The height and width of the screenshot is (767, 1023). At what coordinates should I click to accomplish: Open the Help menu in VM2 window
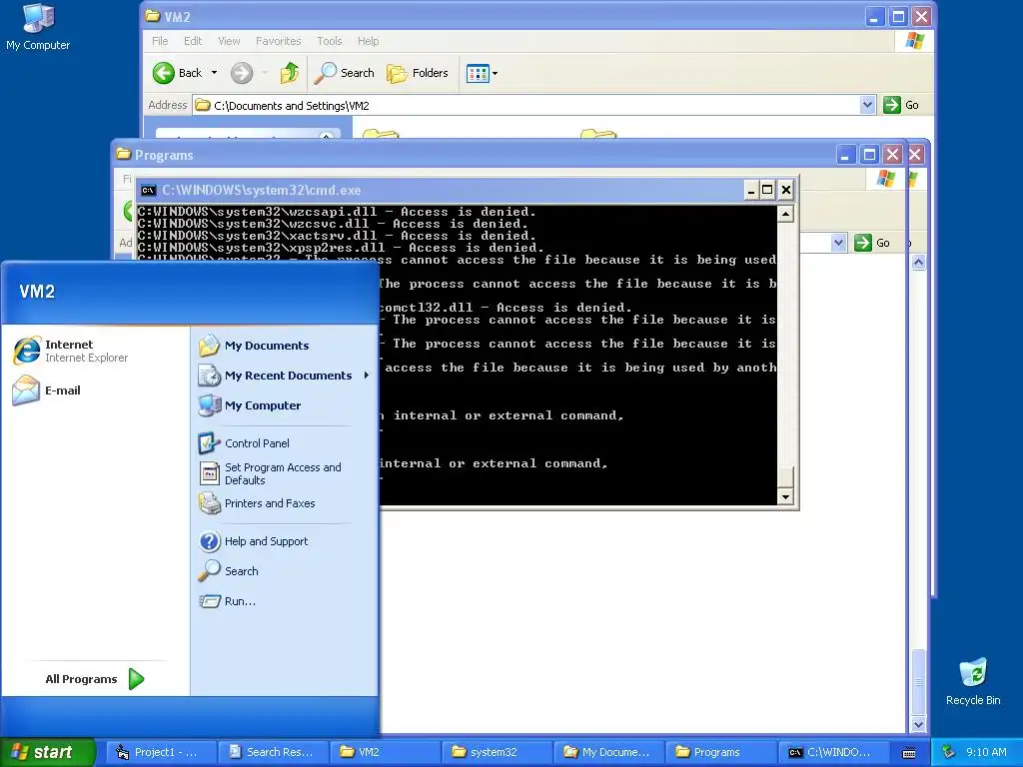pyautogui.click(x=368, y=41)
